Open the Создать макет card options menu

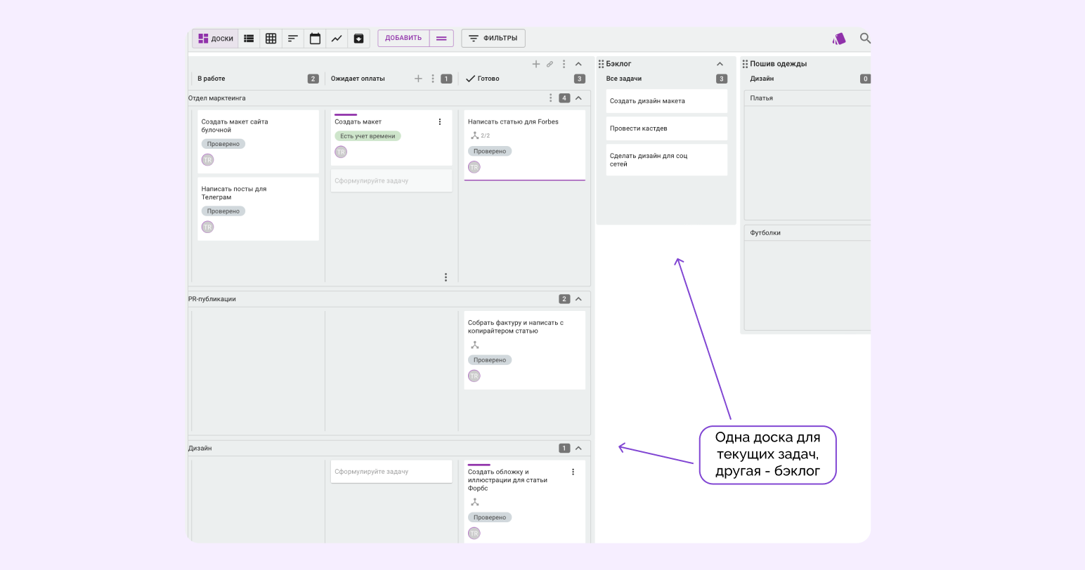click(440, 122)
